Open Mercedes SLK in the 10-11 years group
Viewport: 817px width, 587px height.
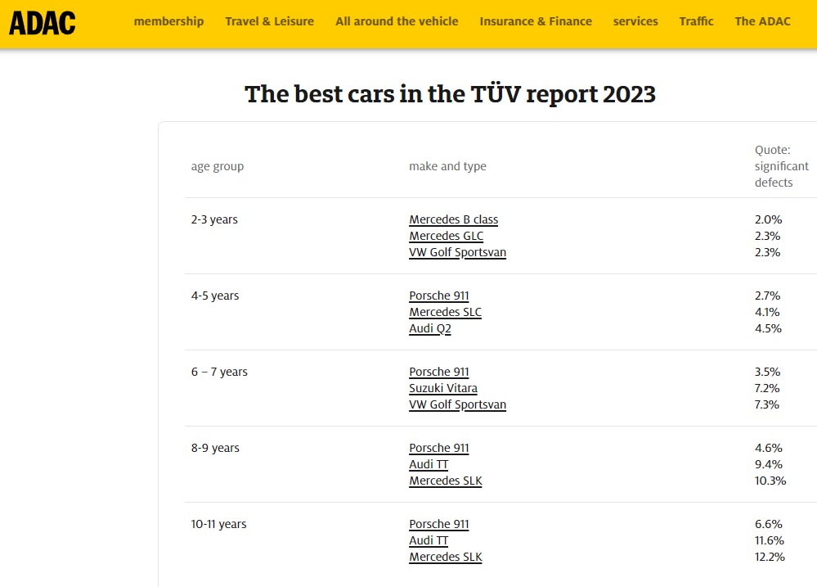(445, 557)
